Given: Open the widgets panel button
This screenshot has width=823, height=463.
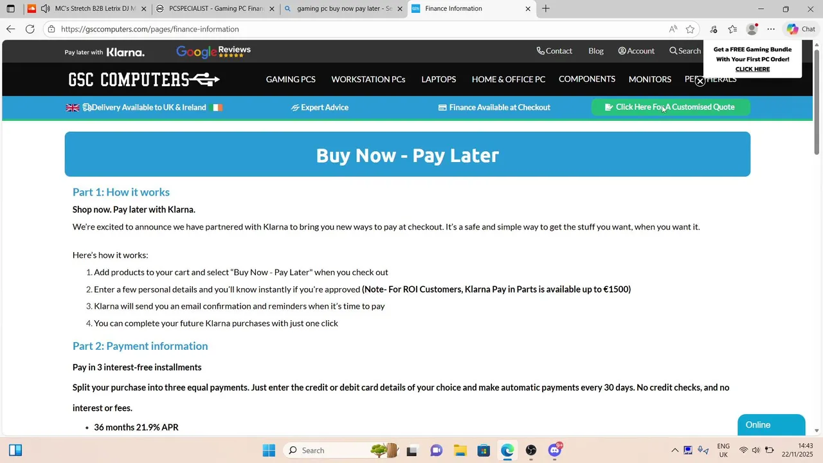Looking at the screenshot, I should click(15, 450).
